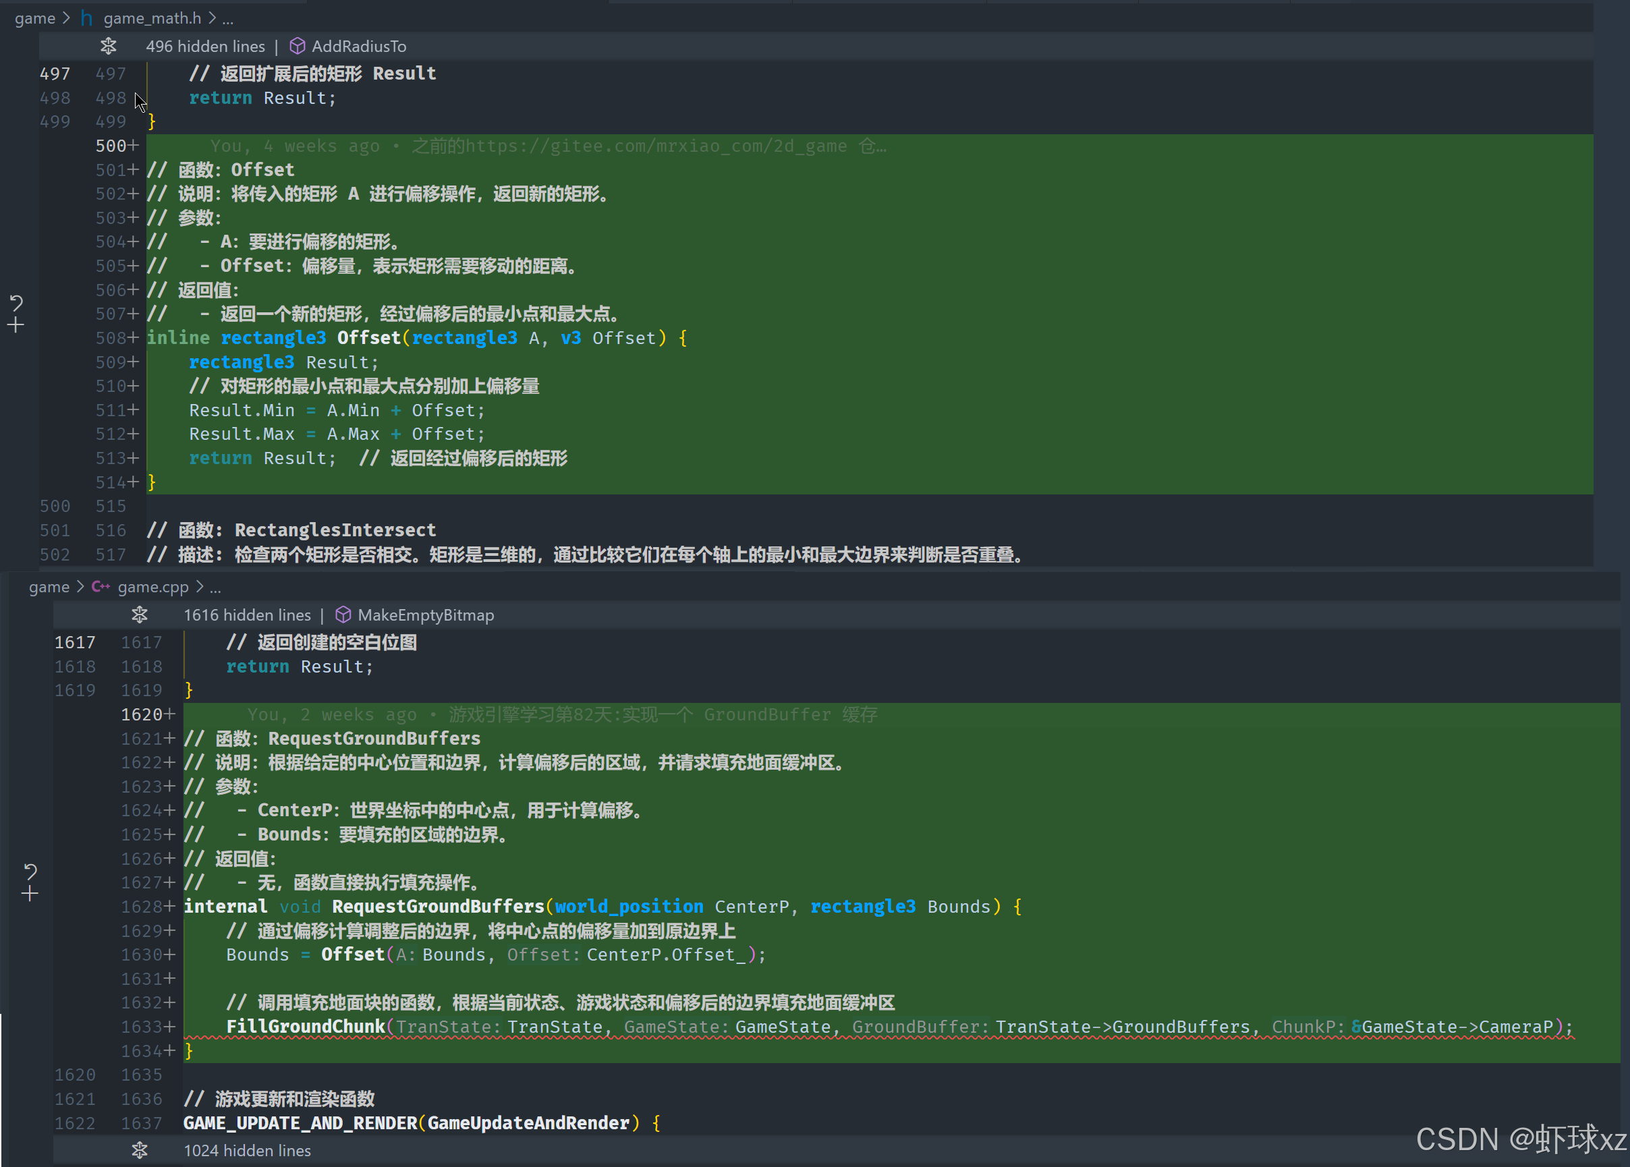
Task: Expand the 496 hidden lines fold icon
Action: pyautogui.click(x=109, y=46)
